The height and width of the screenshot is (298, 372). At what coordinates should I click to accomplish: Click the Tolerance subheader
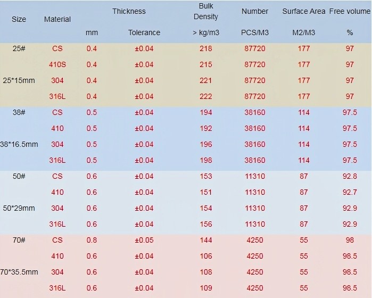(144, 32)
